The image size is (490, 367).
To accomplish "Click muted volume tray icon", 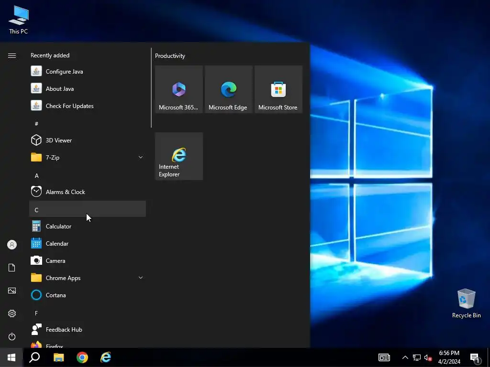I will pos(428,357).
